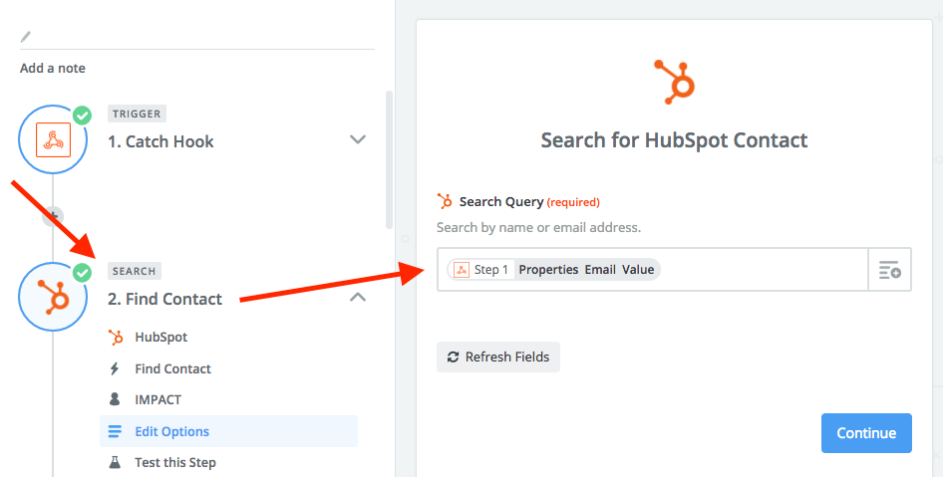Click the Refresh Fields button
The width and height of the screenshot is (943, 477).
click(498, 357)
